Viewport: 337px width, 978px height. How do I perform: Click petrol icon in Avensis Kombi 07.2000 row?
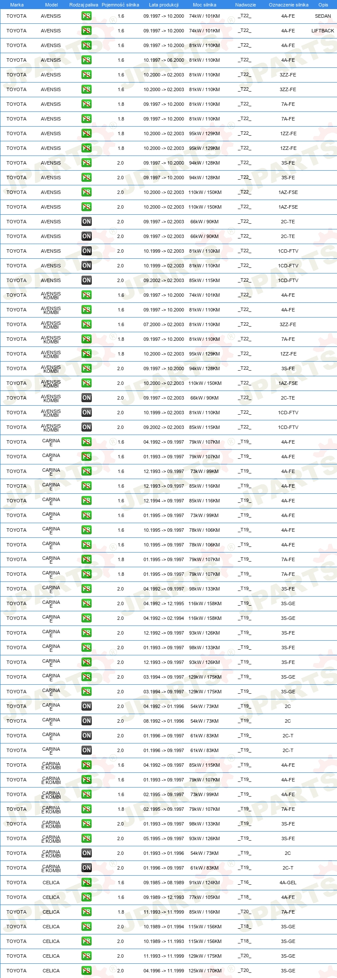click(87, 324)
